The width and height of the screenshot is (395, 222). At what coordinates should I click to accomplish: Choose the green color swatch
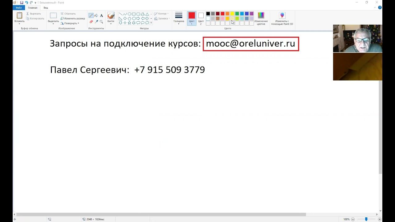coord(237,14)
